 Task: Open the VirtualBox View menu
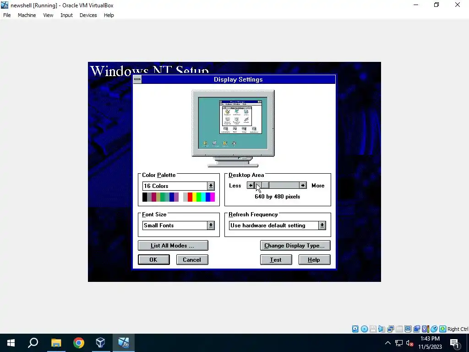(x=48, y=15)
